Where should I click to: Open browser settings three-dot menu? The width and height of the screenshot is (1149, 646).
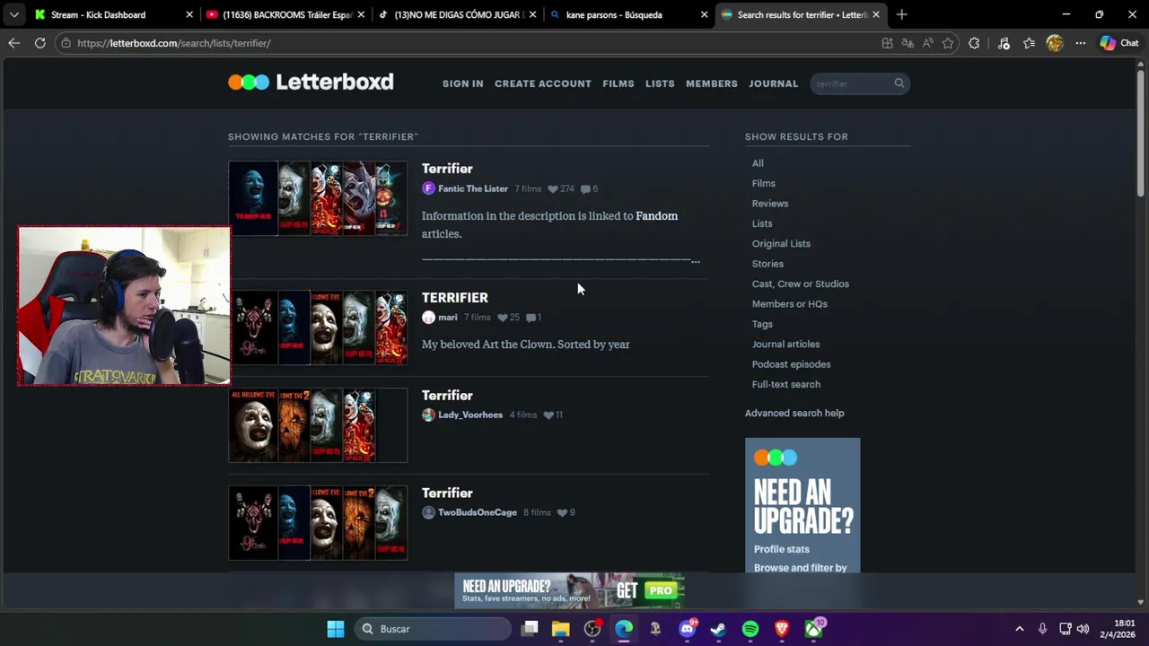point(1081,43)
